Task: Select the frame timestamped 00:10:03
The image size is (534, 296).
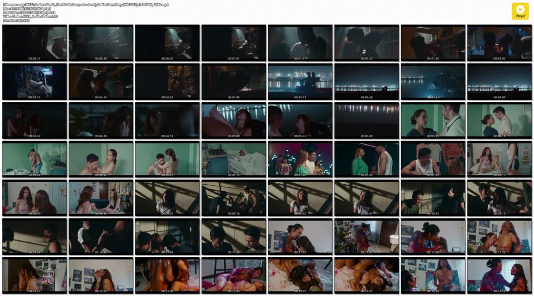Action: click(433, 197)
